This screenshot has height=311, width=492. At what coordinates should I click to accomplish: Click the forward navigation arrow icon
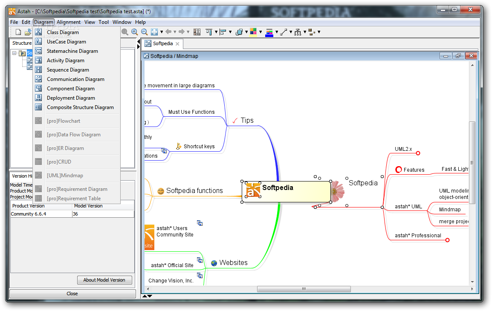tap(181, 32)
